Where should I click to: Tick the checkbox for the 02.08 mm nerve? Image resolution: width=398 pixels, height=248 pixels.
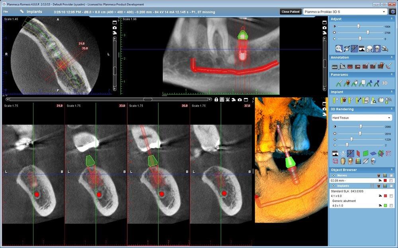click(x=391, y=181)
